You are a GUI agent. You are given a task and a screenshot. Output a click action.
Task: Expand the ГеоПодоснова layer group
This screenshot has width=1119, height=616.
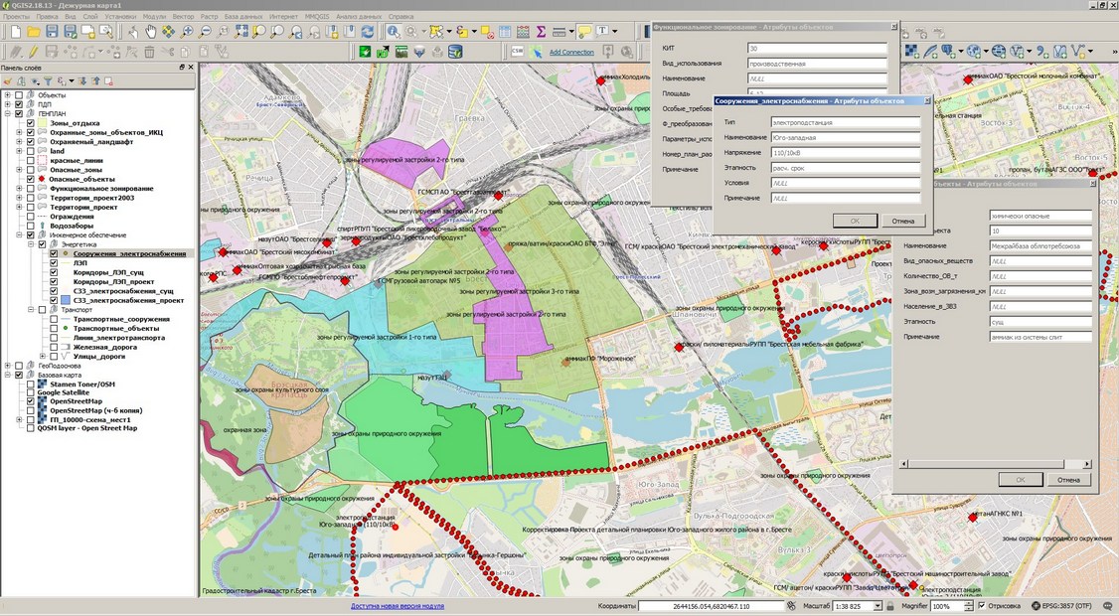click(x=7, y=366)
